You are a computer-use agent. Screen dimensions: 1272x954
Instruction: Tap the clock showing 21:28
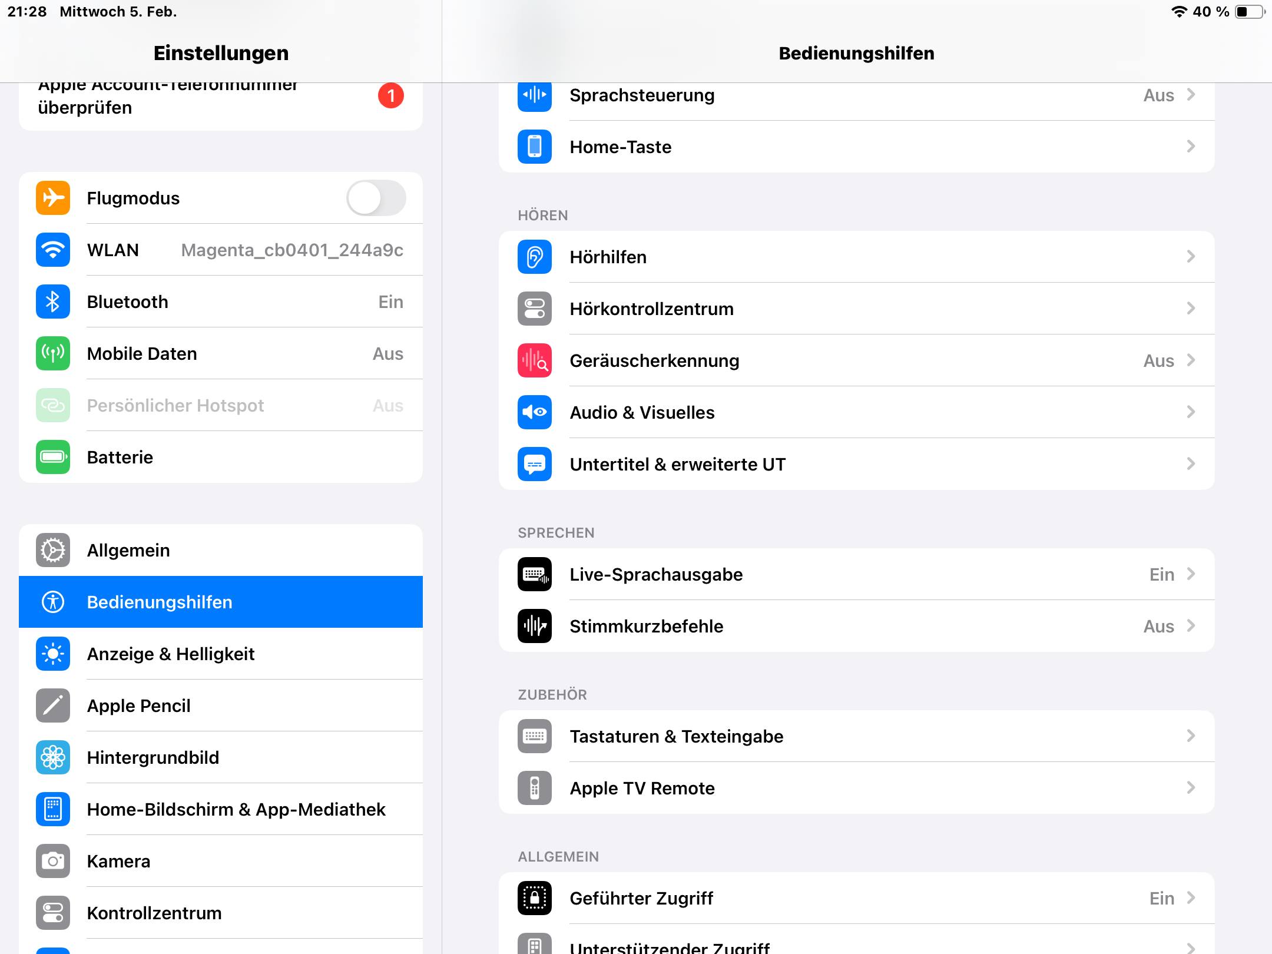[27, 12]
